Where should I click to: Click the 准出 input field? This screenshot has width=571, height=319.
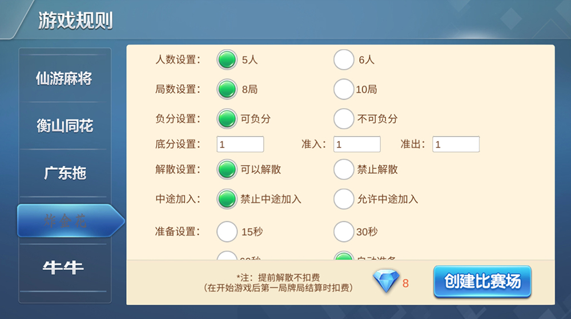click(456, 145)
